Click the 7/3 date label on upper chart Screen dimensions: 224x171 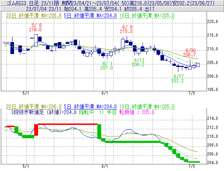[x=192, y=93]
